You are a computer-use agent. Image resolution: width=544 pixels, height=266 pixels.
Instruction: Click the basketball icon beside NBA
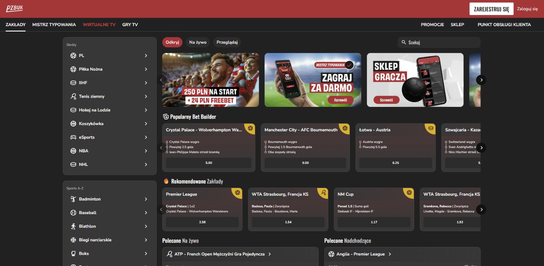73,151
